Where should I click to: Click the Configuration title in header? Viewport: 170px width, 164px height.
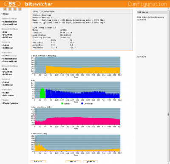(x=147, y=4)
